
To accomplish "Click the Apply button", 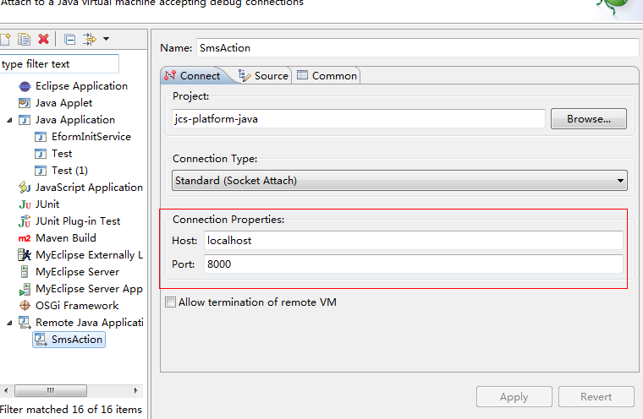I will click(x=514, y=396).
